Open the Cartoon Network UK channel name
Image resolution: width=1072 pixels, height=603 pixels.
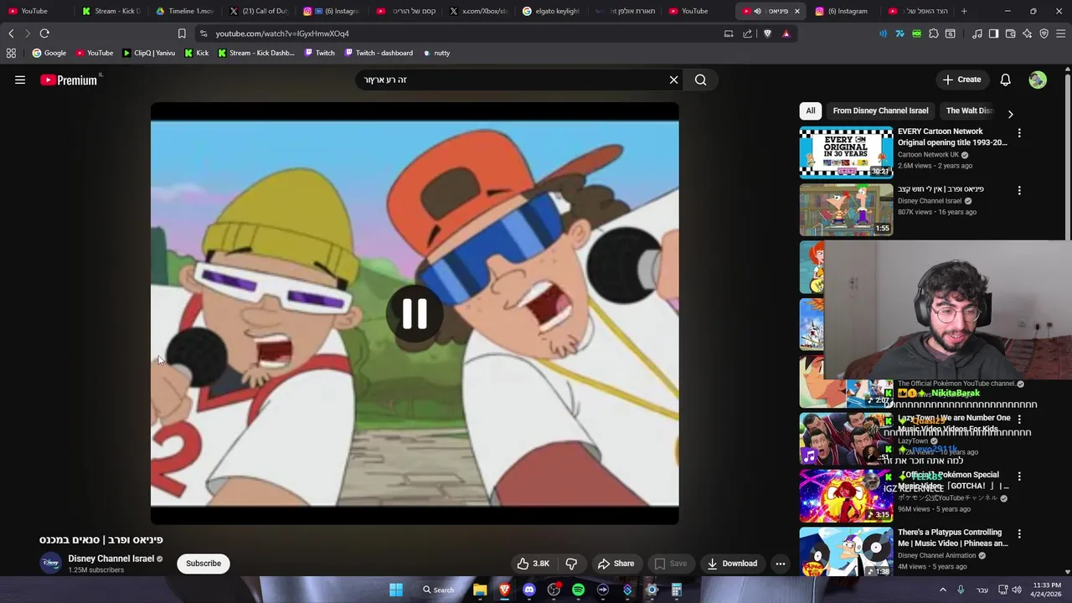(x=928, y=155)
